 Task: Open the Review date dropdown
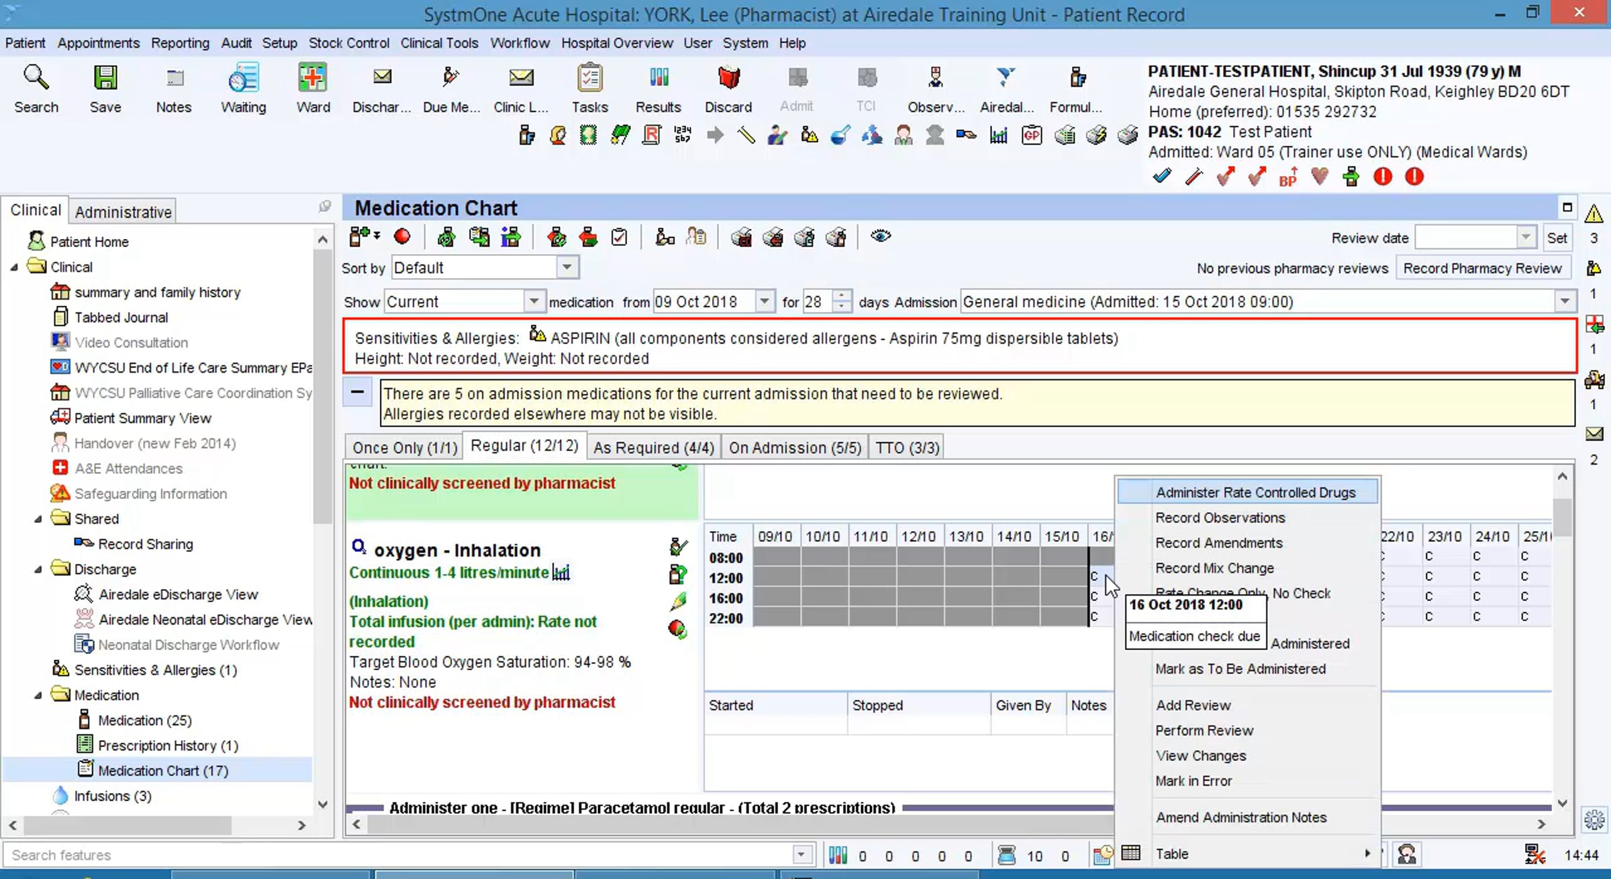point(1526,238)
